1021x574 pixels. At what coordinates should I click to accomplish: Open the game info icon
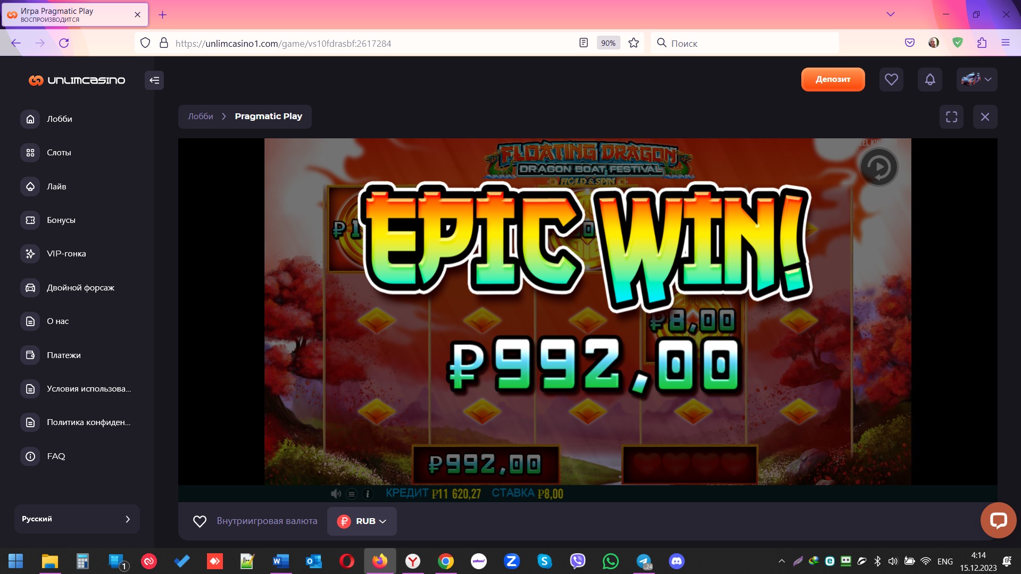coord(368,494)
